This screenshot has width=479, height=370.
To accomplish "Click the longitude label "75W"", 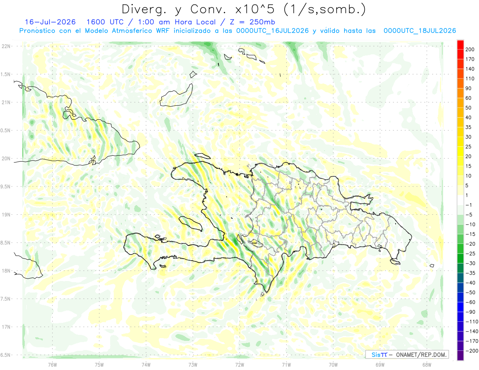I will [x=99, y=364].
